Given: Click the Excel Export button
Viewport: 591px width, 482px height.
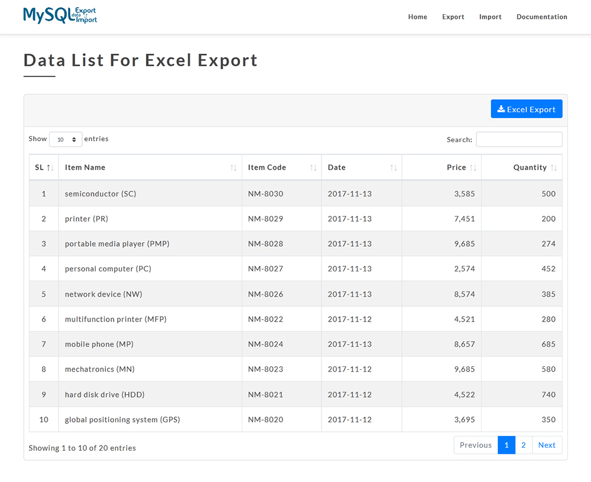Looking at the screenshot, I should (x=527, y=109).
